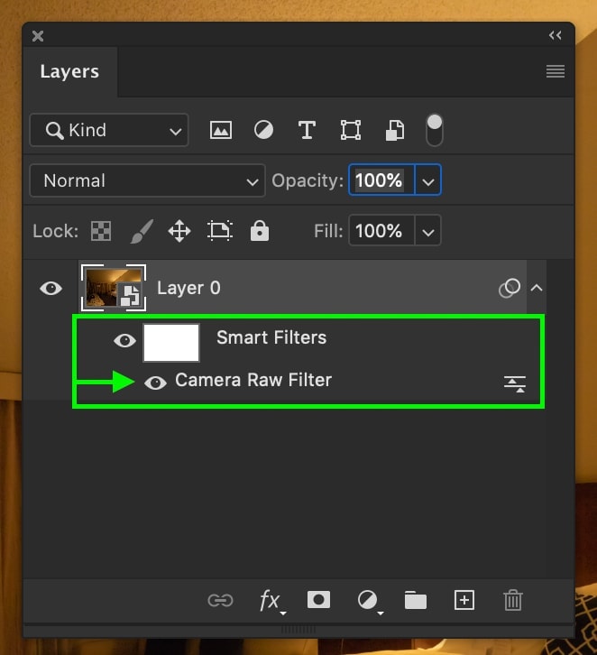Delete layer with trash icon
Image resolution: width=597 pixels, height=655 pixels.
(x=512, y=600)
